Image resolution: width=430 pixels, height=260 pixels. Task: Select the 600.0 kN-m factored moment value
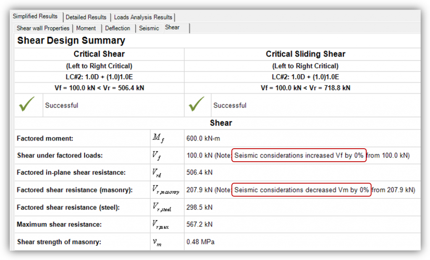(202, 138)
